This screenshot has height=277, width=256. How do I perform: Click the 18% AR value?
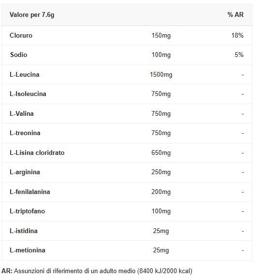coord(238,36)
